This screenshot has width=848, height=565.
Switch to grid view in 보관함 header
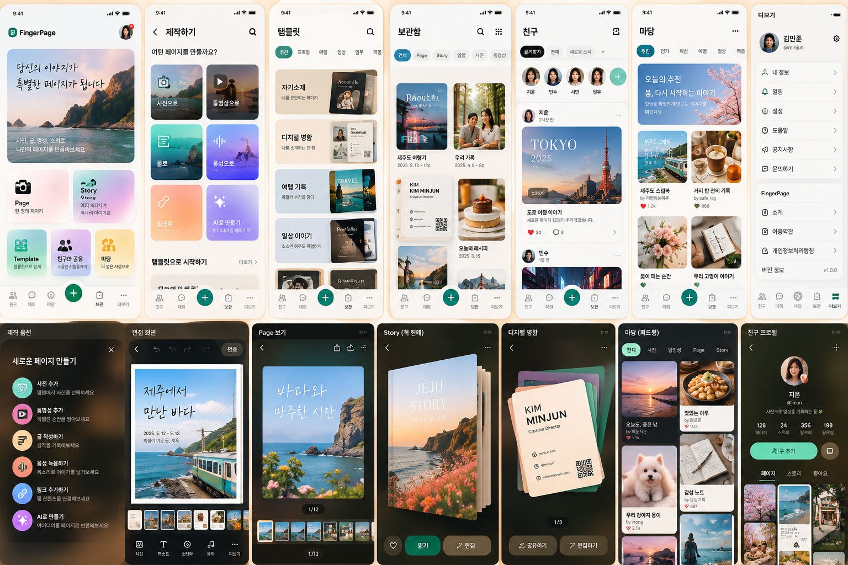coord(499,31)
